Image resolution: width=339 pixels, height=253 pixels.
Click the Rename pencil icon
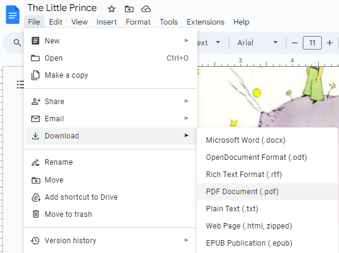pos(36,162)
